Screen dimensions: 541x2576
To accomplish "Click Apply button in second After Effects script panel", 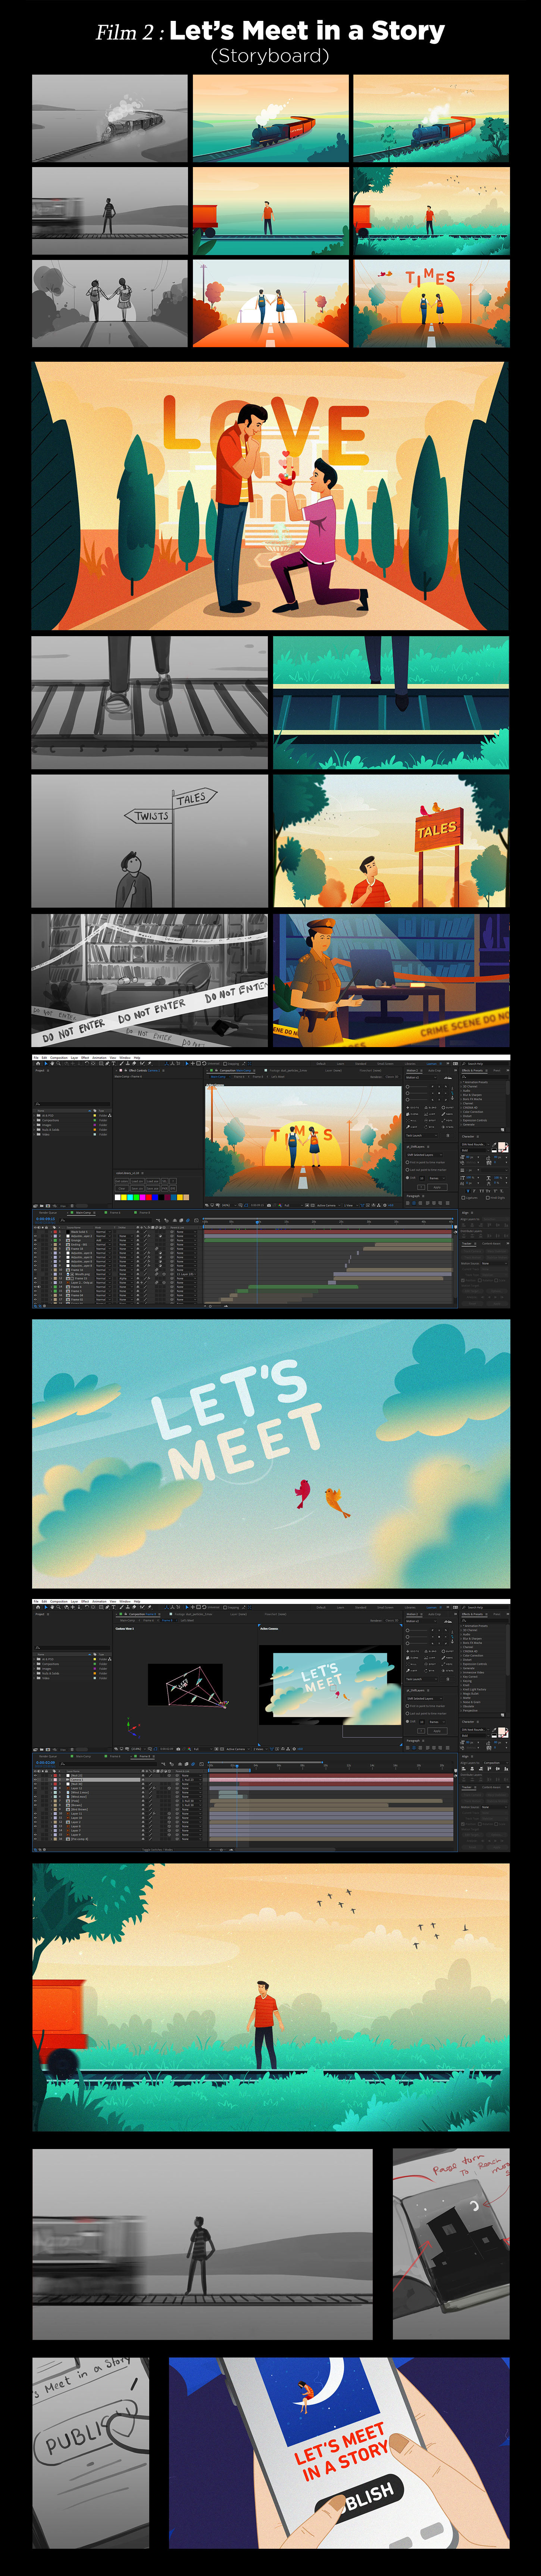I will pyautogui.click(x=437, y=1731).
